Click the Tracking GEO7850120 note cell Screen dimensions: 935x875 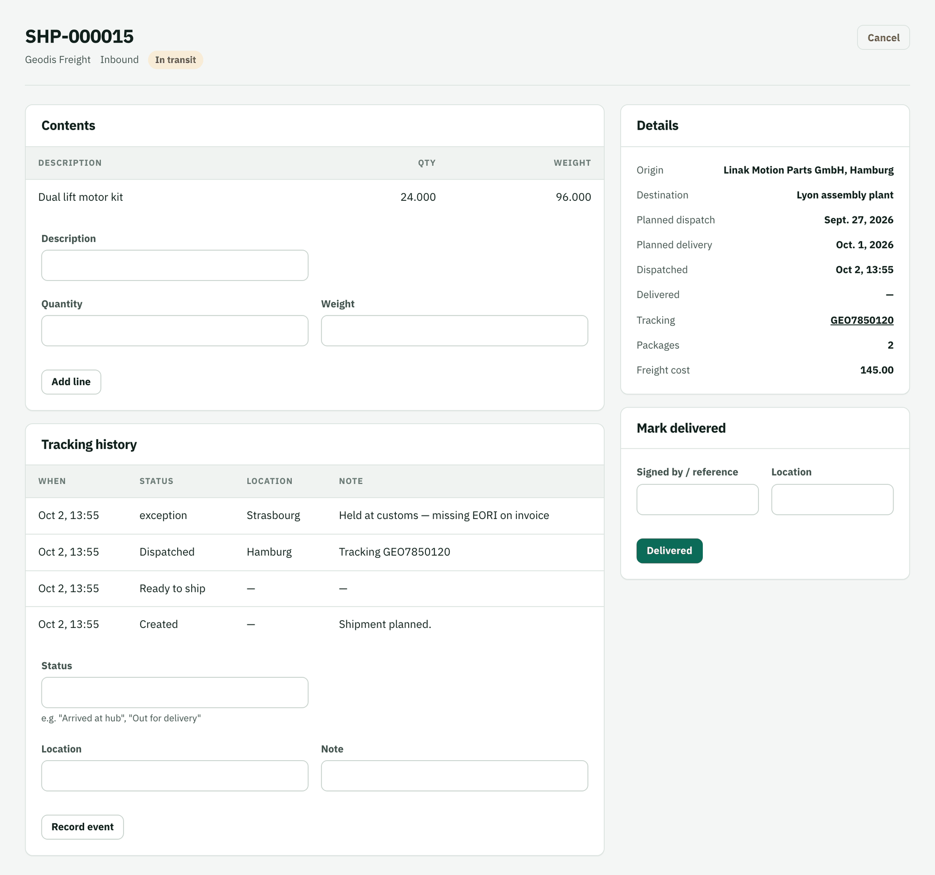tap(394, 552)
